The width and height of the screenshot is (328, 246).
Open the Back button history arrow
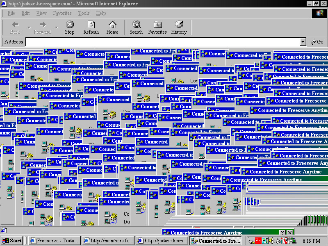29,28
